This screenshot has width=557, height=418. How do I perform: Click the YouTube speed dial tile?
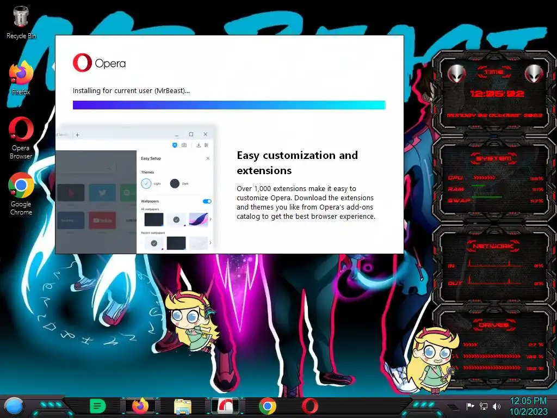pos(102,220)
